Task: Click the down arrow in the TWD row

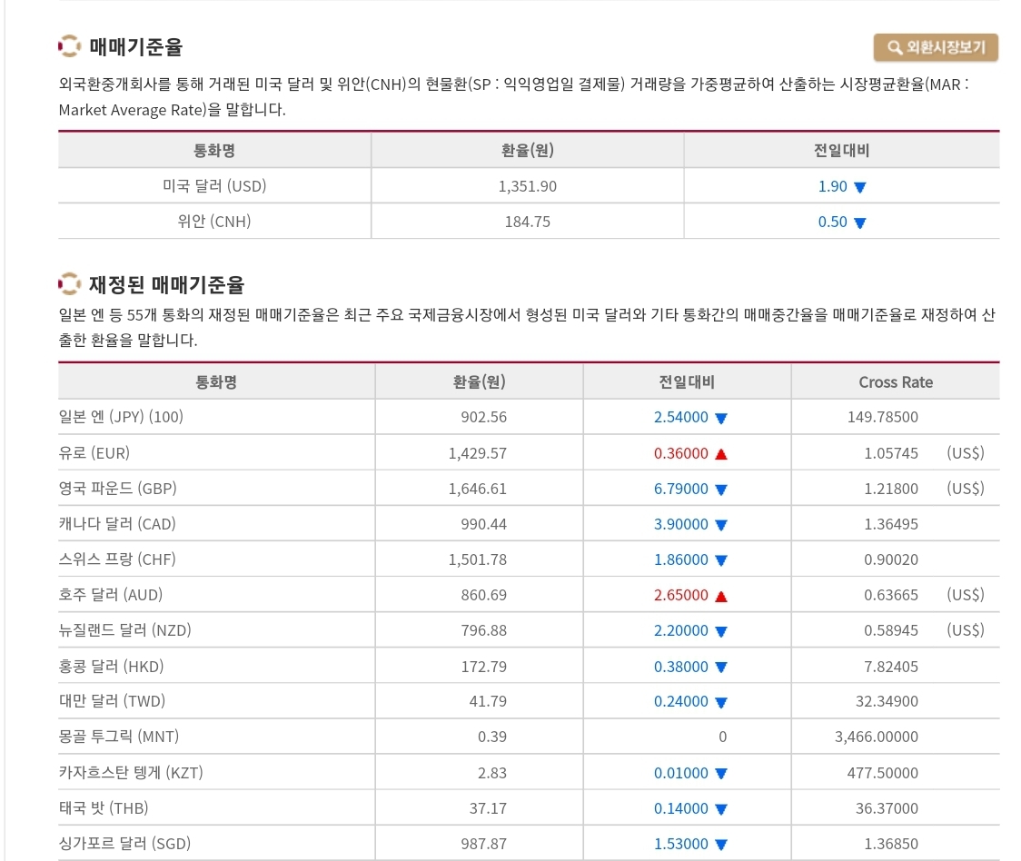Action: [721, 702]
